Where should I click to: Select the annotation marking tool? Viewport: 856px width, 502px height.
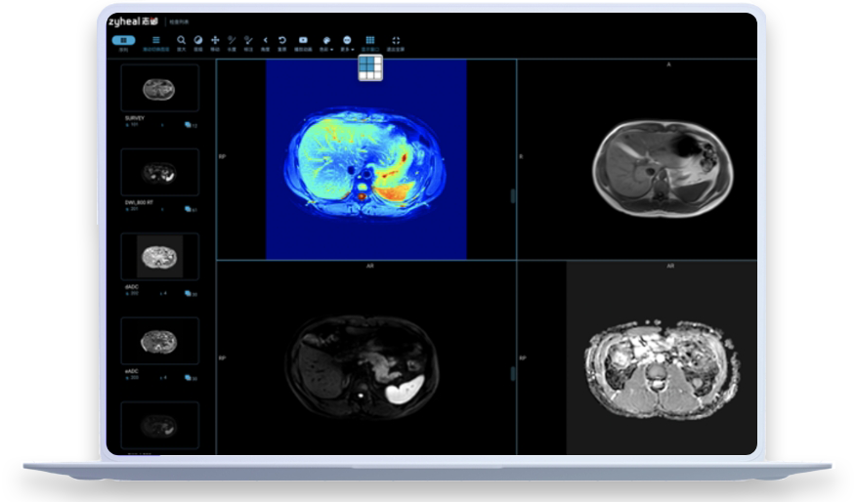point(248,41)
